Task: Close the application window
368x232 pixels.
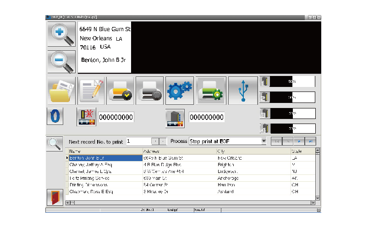Action: [x=319, y=17]
